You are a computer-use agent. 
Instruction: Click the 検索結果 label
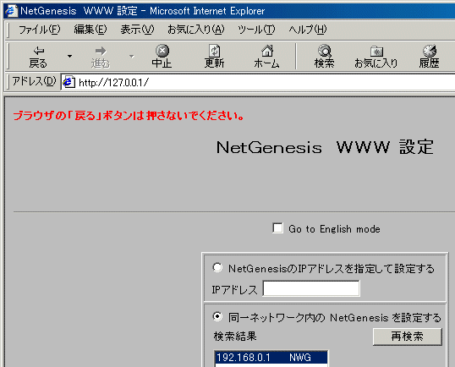click(235, 337)
